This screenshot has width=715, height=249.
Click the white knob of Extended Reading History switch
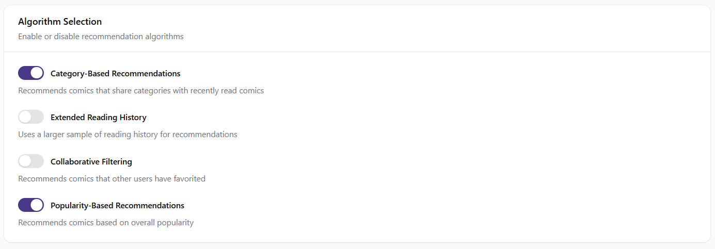tap(25, 117)
